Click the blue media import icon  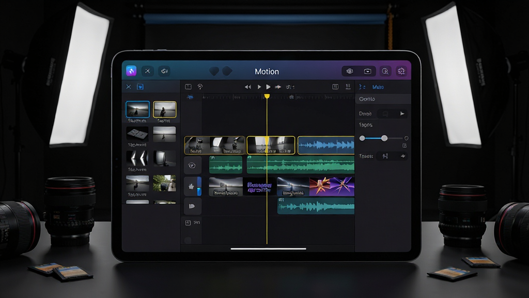[140, 87]
